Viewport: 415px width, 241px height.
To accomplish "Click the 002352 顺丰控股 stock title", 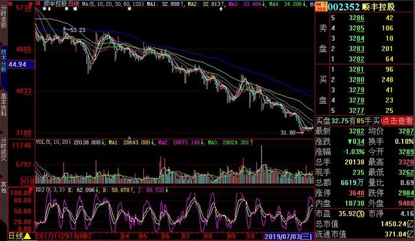I will point(362,7).
